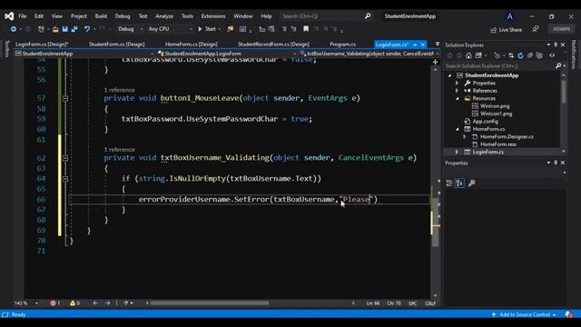Click Categorized icon in Properties panel
581x327 pixels.
point(449,183)
